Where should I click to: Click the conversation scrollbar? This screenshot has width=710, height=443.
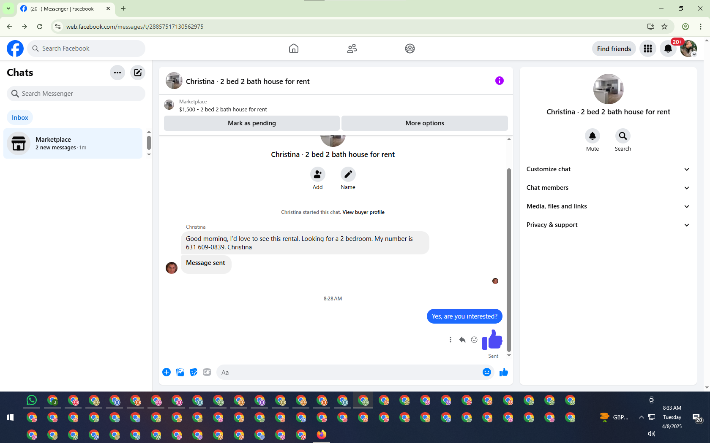pos(509,259)
